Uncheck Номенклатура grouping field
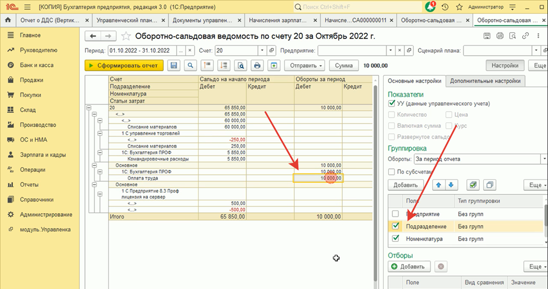548x289 pixels. coord(396,239)
